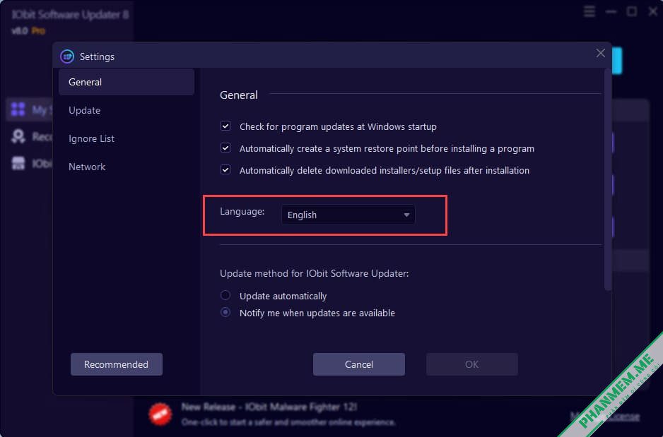Switch to the Update settings tab
Screen dimensions: 663x437
click(x=85, y=110)
